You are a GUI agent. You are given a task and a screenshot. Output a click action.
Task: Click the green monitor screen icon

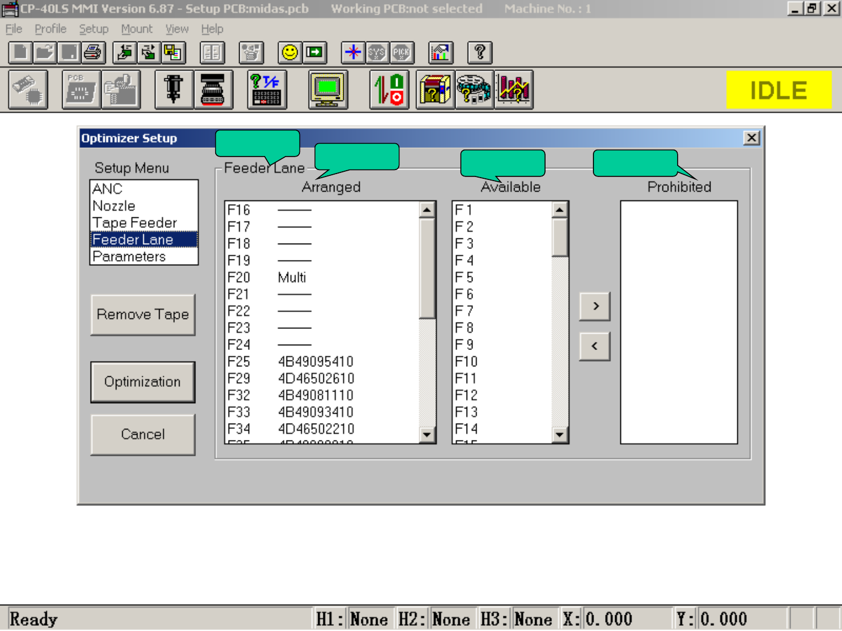coord(328,89)
